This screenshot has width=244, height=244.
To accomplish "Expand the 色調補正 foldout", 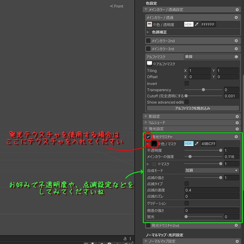I will (x=148, y=32).
